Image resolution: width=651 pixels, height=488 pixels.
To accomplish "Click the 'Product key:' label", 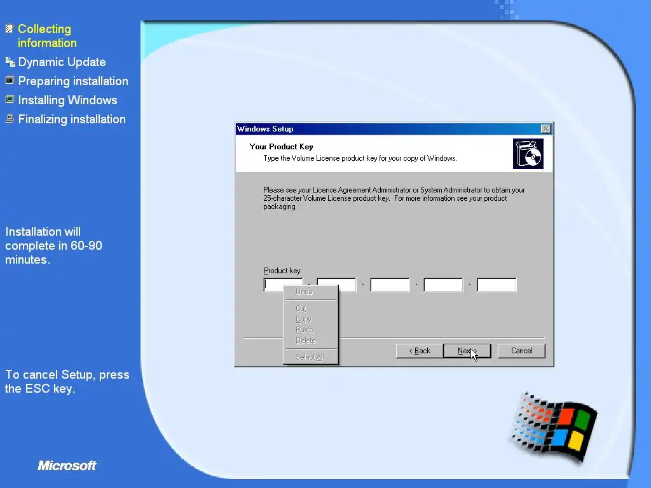I will [x=283, y=271].
